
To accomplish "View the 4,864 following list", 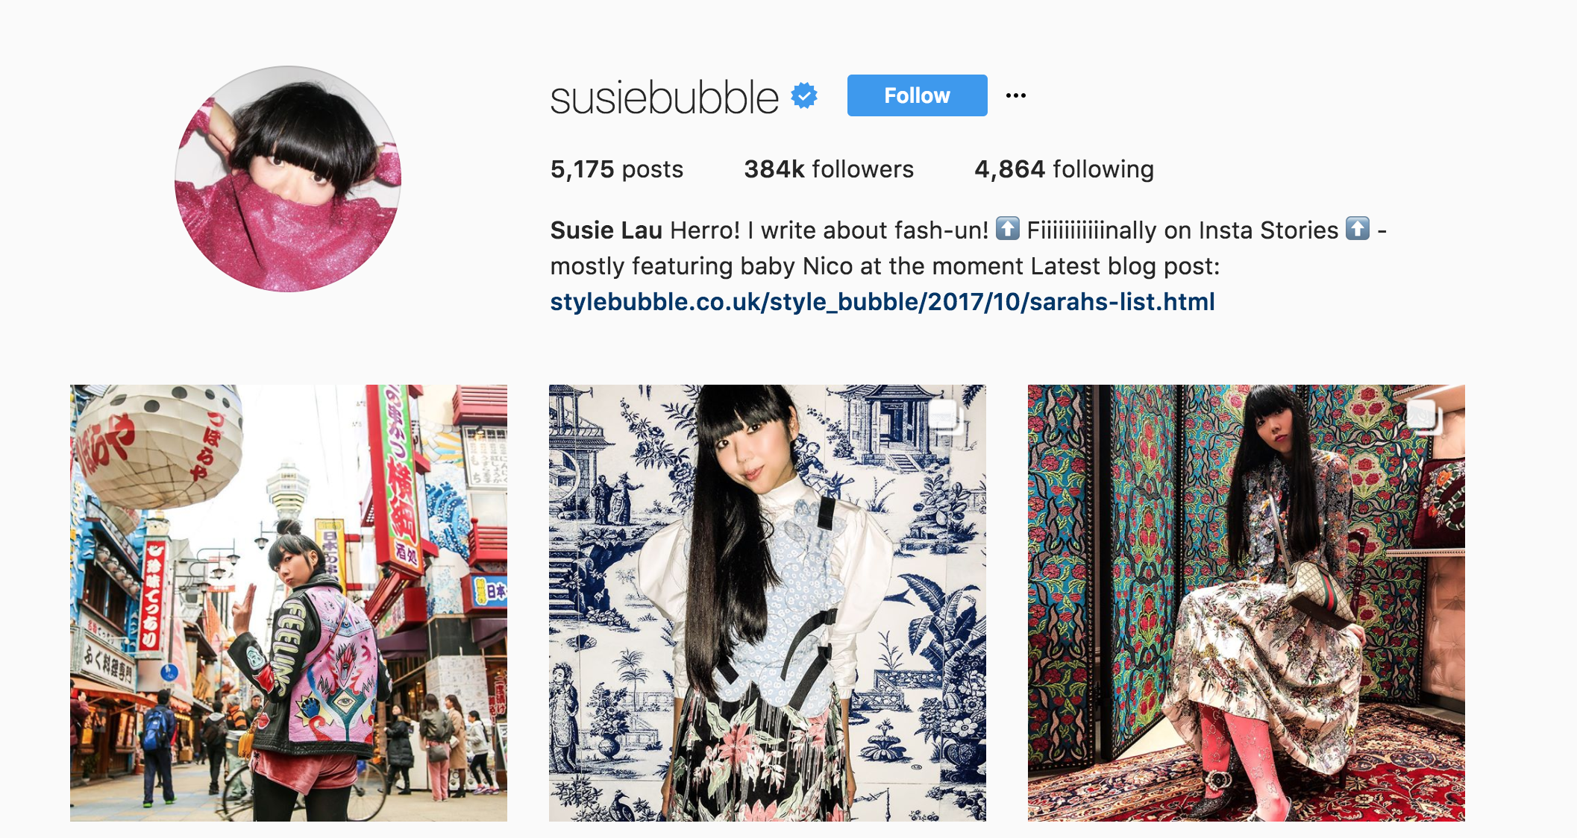I will [x=1064, y=169].
